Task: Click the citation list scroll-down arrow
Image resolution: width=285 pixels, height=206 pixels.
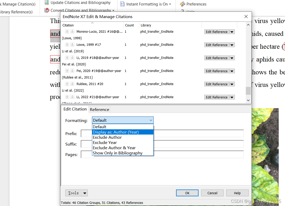Action: [248, 100]
